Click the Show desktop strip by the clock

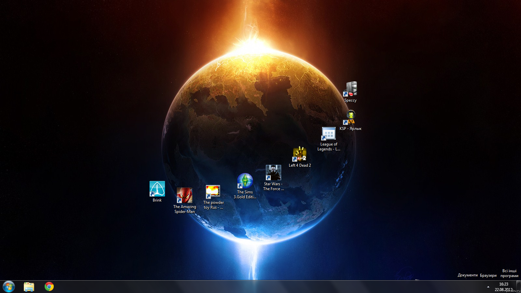coord(518,287)
